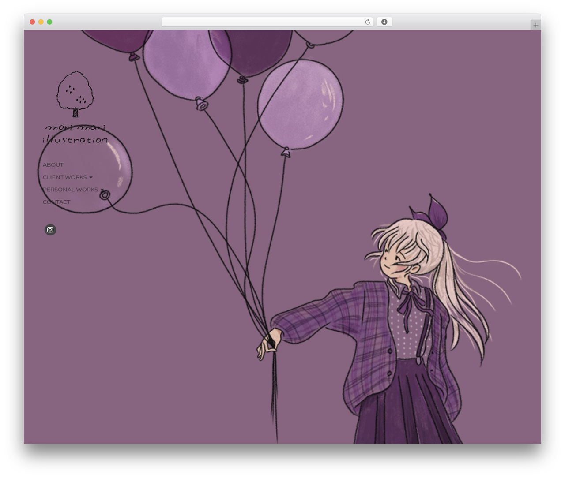Go to the ABOUT page
The image size is (565, 478).
pos(53,165)
